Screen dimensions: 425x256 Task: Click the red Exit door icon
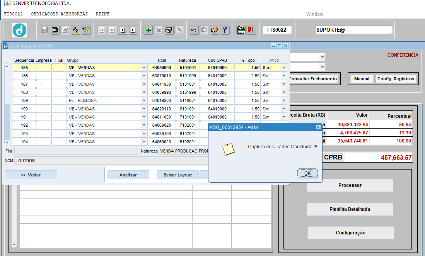tap(251, 30)
